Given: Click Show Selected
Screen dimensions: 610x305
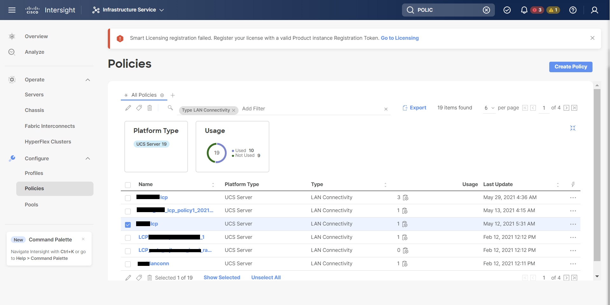Looking at the screenshot, I should pos(222,278).
